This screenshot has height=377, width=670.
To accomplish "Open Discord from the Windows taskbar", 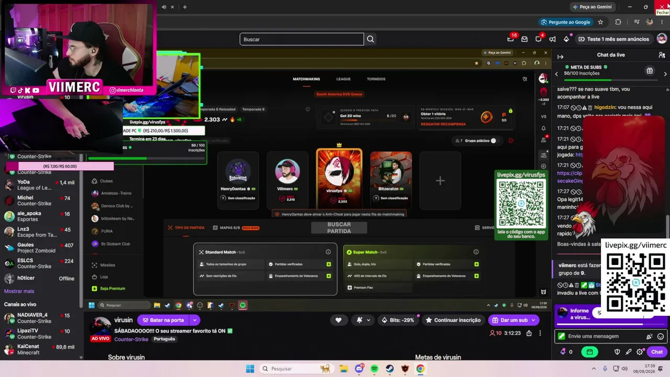I will click(359, 369).
